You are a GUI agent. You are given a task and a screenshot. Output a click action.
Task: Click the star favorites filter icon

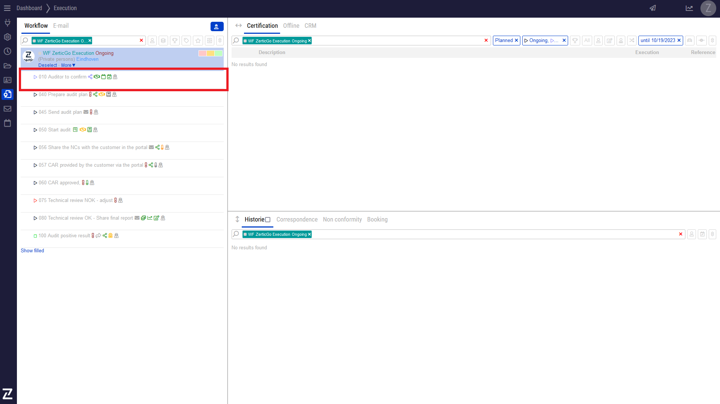pos(198,41)
